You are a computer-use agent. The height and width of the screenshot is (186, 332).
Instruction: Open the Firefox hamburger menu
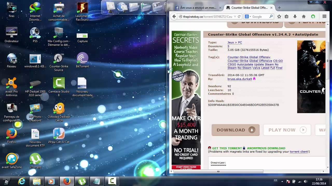pyautogui.click(x=324, y=17)
